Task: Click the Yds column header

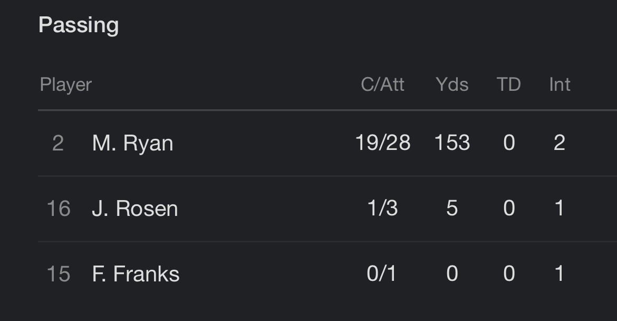Action: [452, 84]
